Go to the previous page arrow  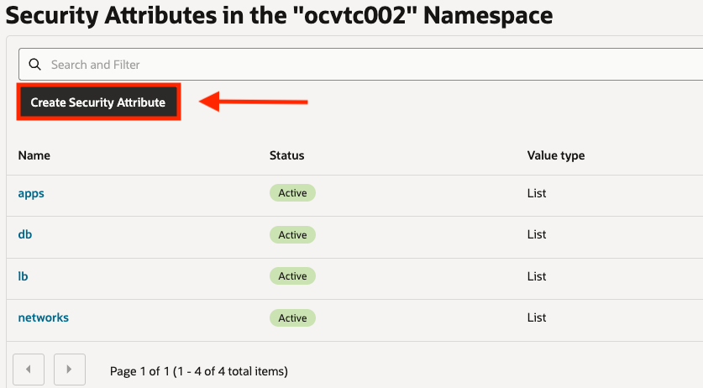click(x=29, y=370)
